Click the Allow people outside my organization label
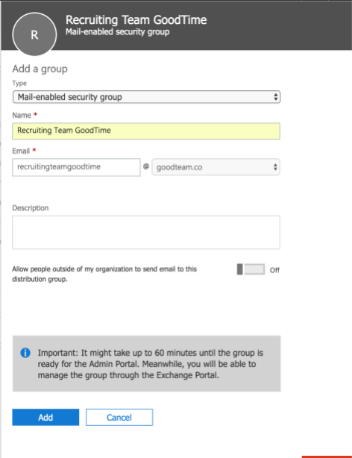This screenshot has width=352, height=458. click(x=104, y=274)
